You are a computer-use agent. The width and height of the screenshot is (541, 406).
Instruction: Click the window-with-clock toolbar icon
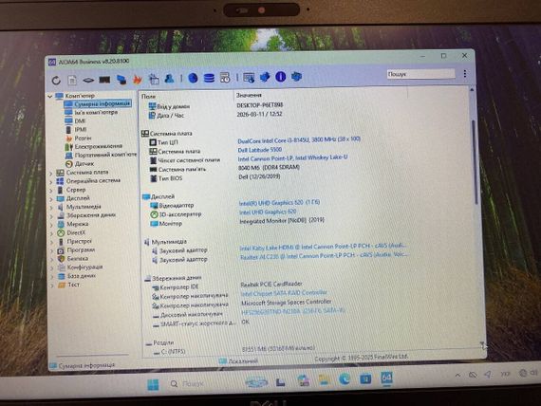[225, 78]
